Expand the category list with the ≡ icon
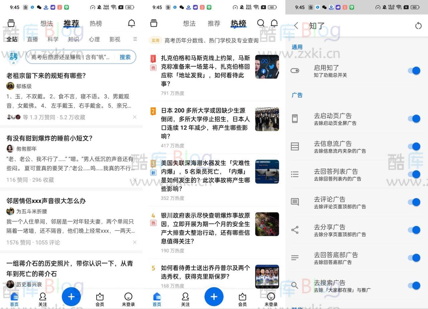The image size is (428, 309). [x=135, y=39]
